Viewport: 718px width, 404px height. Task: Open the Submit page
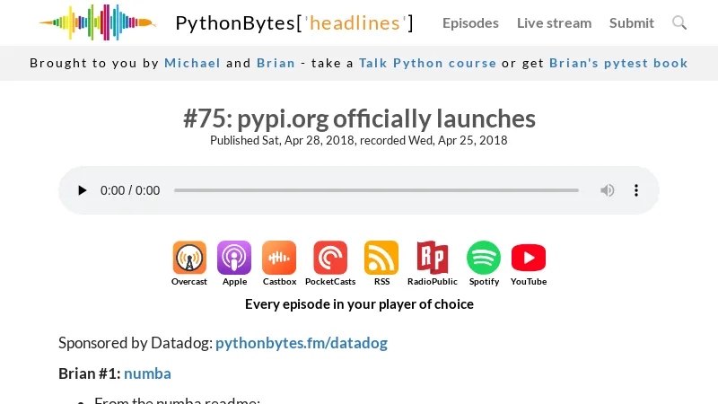[632, 22]
